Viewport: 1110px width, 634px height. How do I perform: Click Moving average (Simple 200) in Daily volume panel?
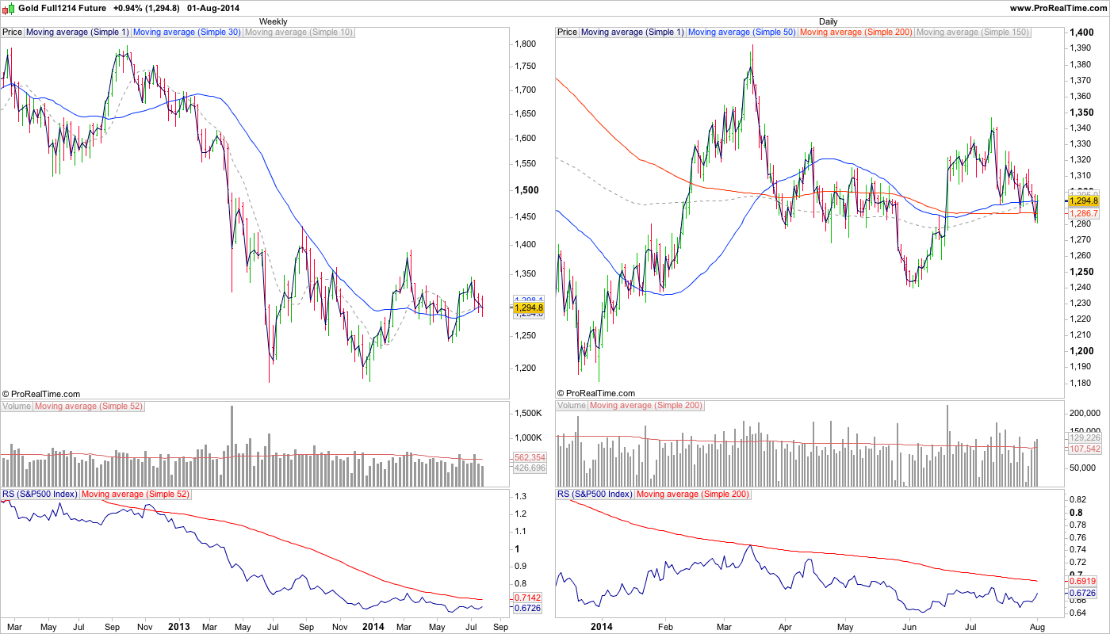(646, 406)
